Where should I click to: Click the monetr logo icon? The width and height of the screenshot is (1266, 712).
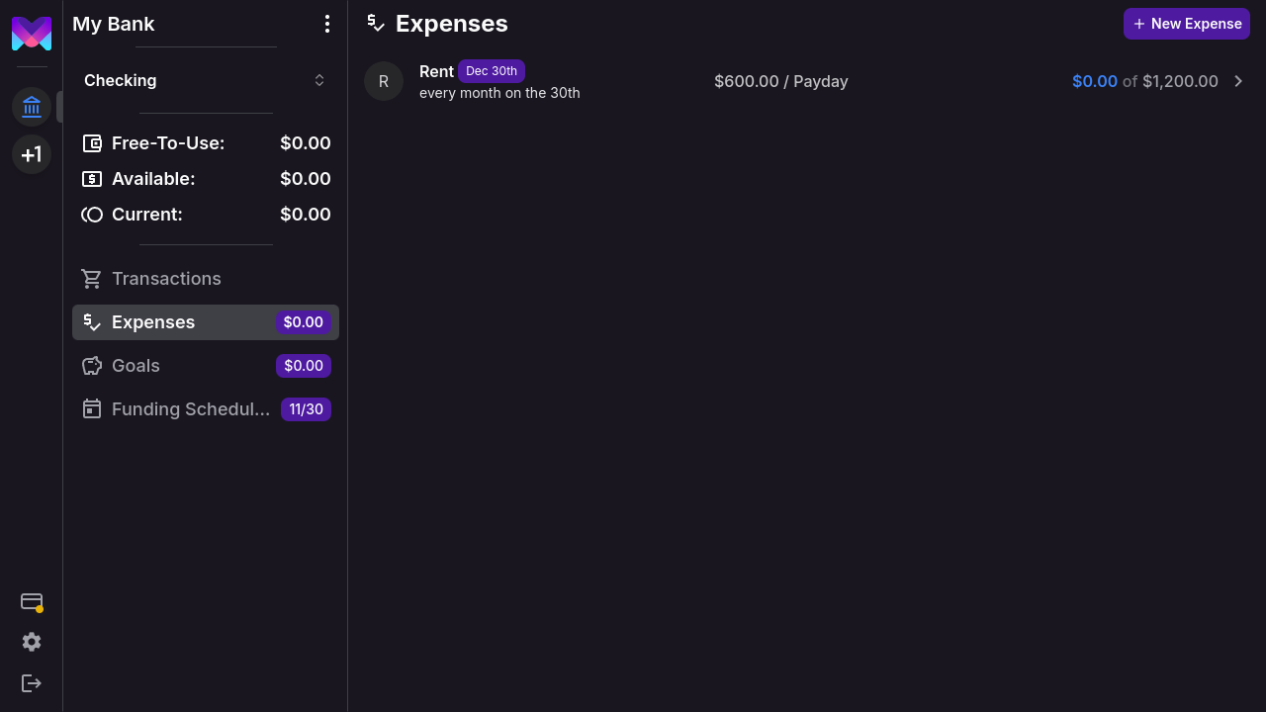click(32, 33)
